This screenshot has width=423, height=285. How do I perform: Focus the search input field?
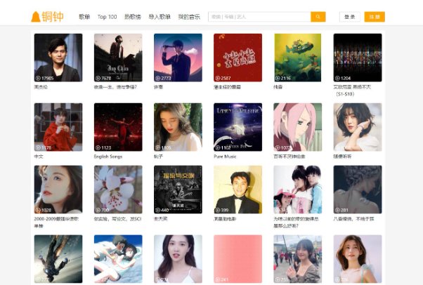point(259,17)
